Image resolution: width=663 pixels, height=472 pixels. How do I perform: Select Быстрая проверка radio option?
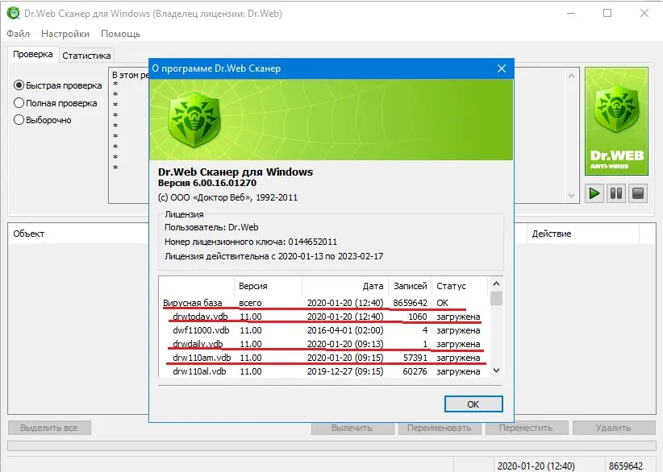click(x=58, y=85)
